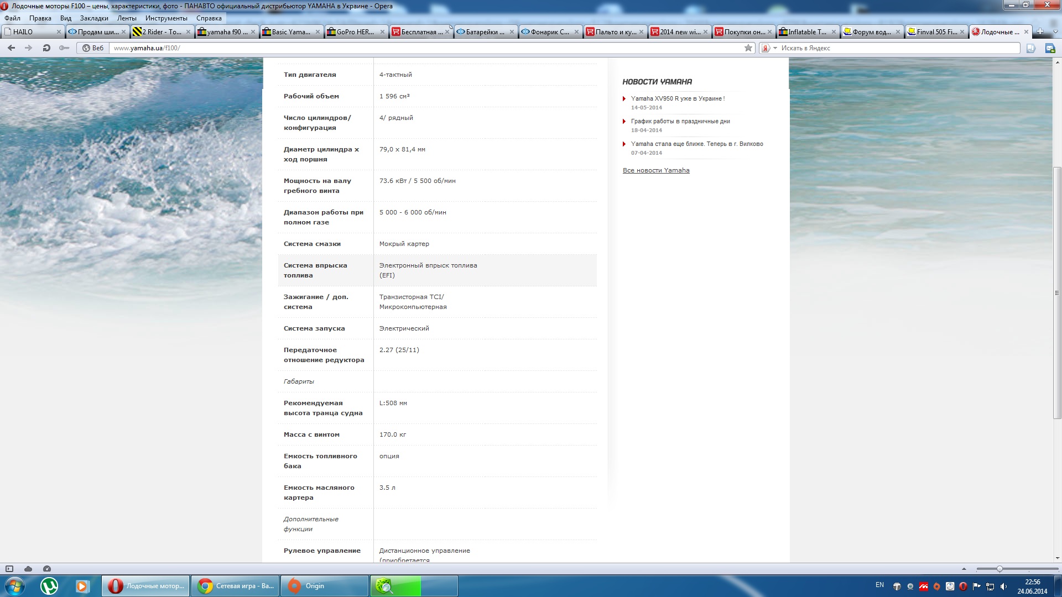Open Yamaha XV950 R news link
Screen dimensions: 1062x597
tap(678, 98)
